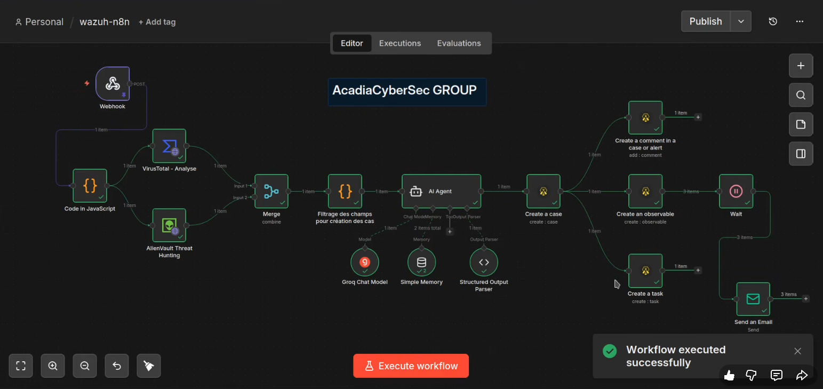Switch to the Executions tab
This screenshot has width=823, height=389.
[x=400, y=43]
